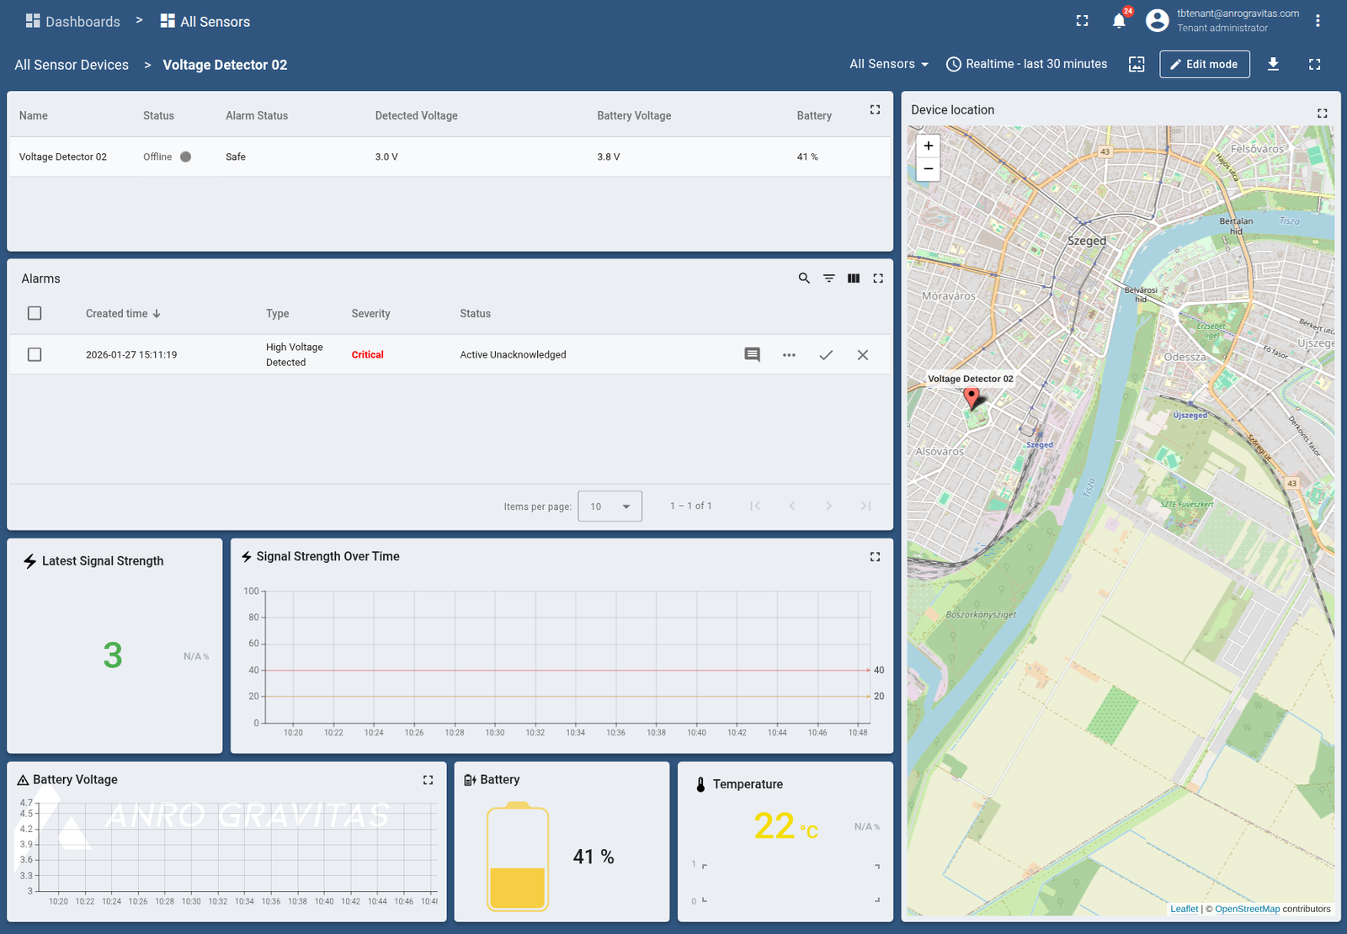Zoom in on the map
The image size is (1347, 934).
point(928,146)
